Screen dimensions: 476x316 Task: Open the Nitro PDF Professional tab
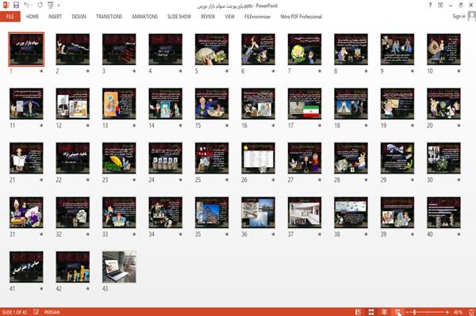[301, 17]
